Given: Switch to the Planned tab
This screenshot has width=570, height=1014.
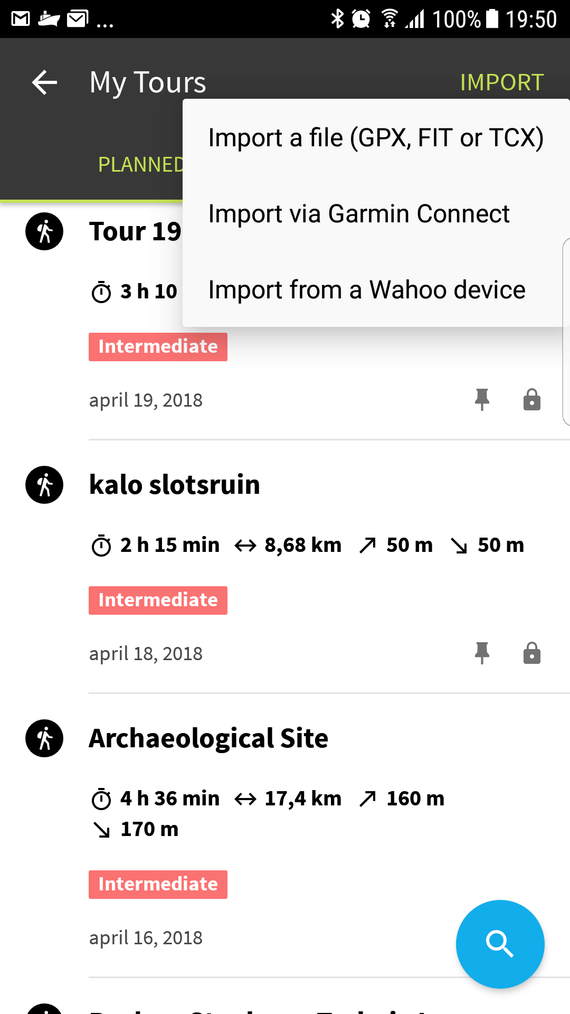Looking at the screenshot, I should [140, 165].
